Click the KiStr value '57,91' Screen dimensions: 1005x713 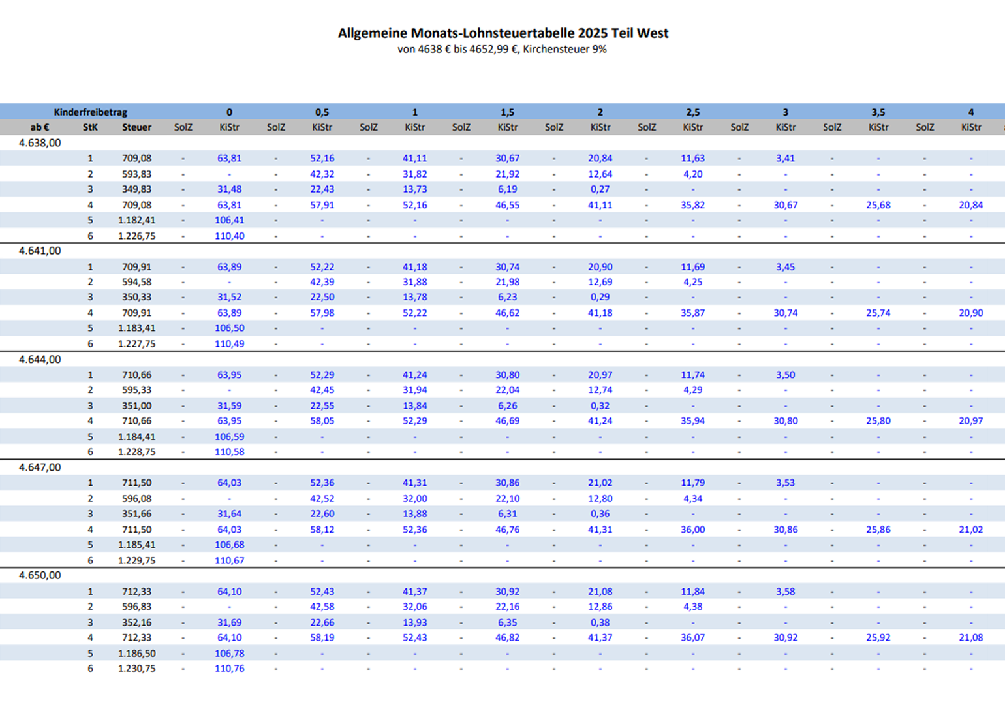(322, 205)
